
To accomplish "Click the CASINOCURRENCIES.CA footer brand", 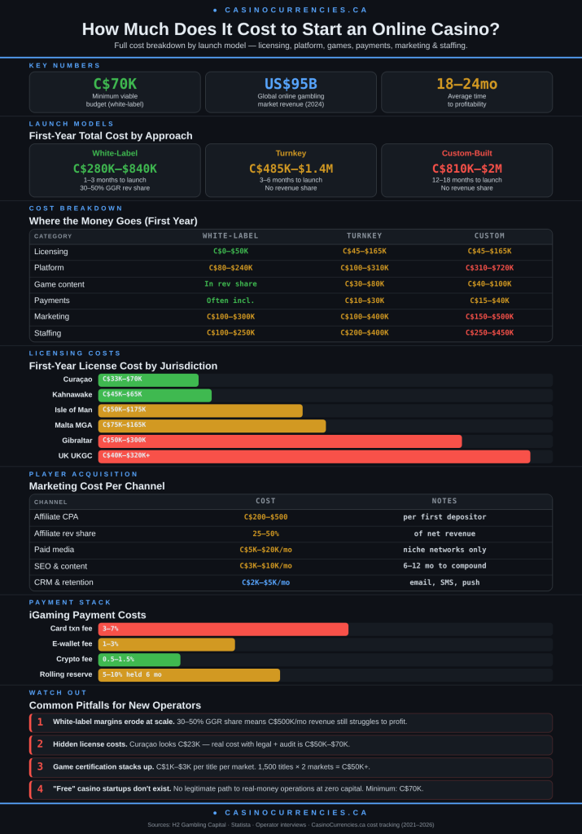I will pos(291,813).
